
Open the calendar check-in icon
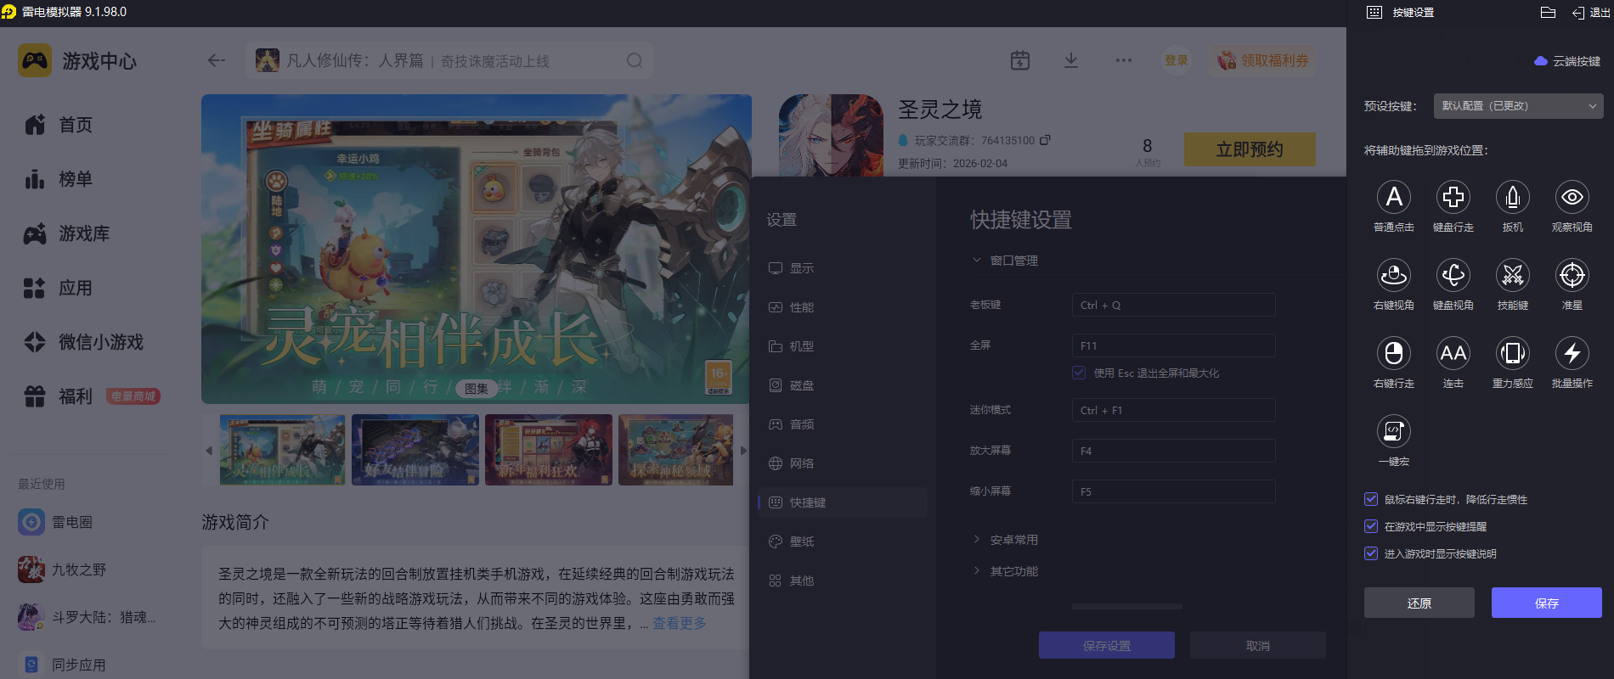(1020, 60)
